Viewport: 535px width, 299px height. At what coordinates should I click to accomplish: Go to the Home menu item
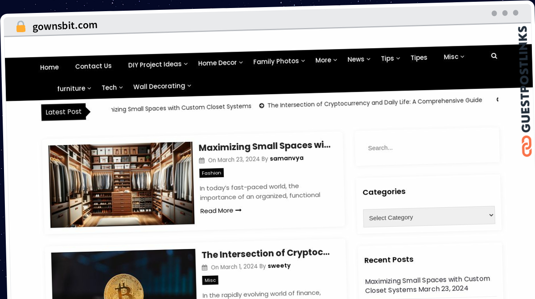coord(49,67)
